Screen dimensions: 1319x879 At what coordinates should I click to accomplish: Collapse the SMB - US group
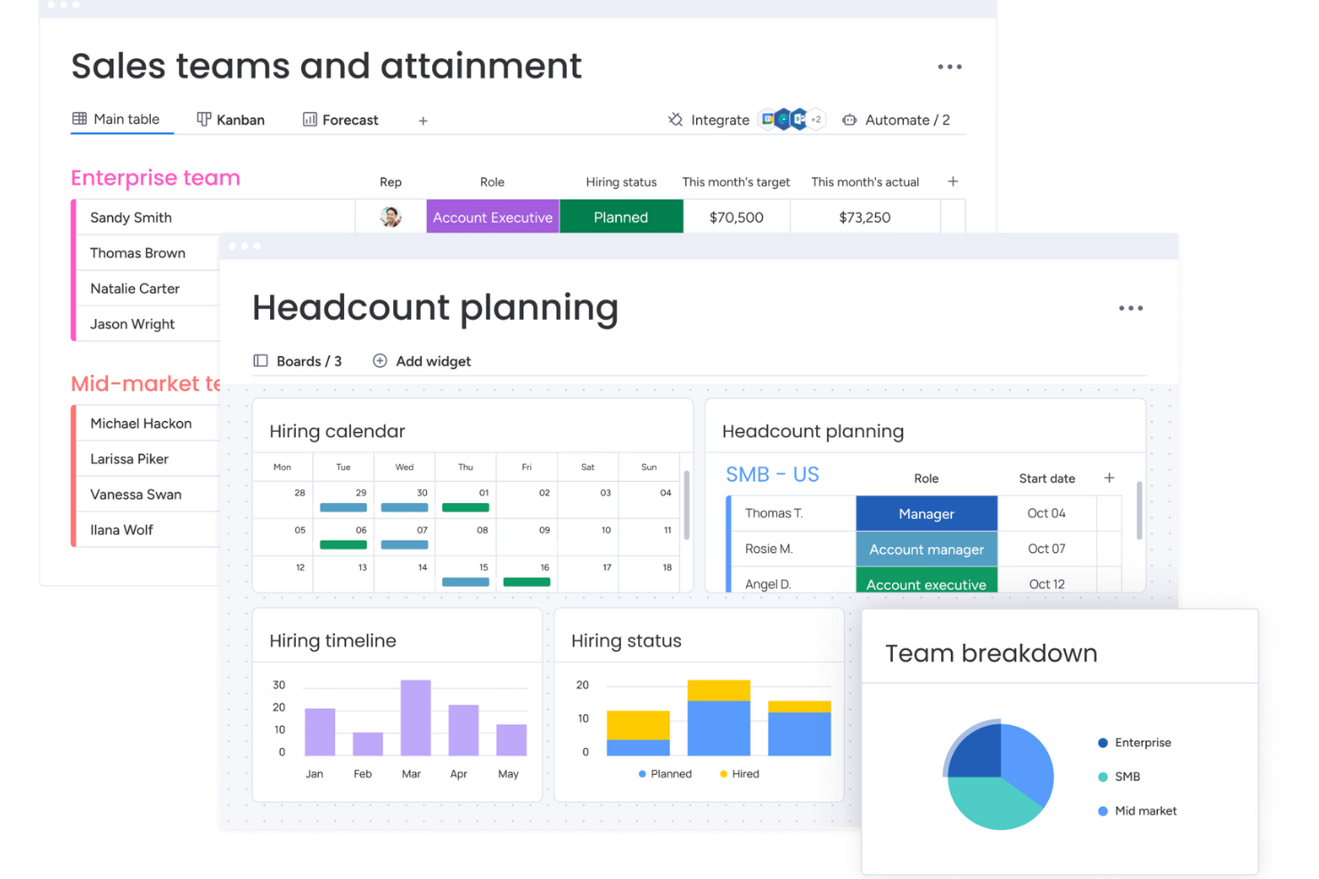point(772,475)
